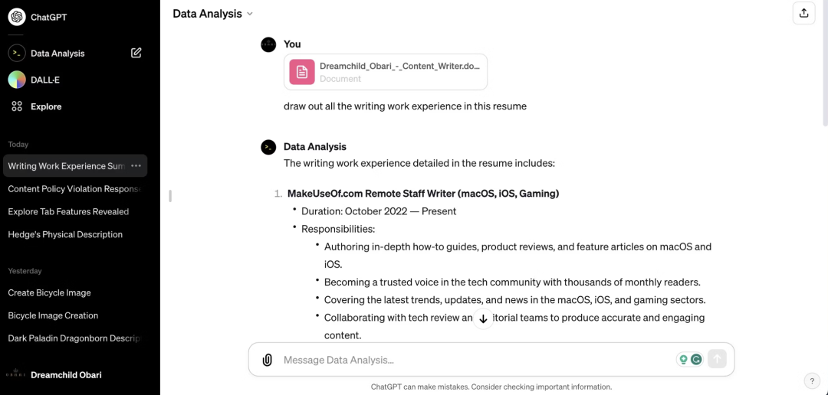Click the ChatGPT logo icon
Screen dimensions: 828x395
click(17, 17)
